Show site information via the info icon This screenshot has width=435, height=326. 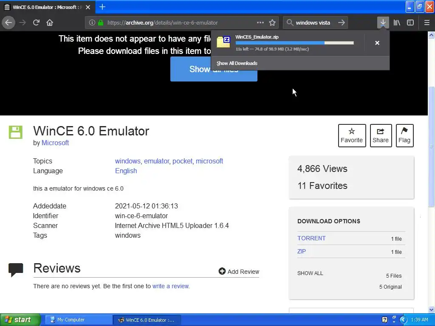pos(92,23)
